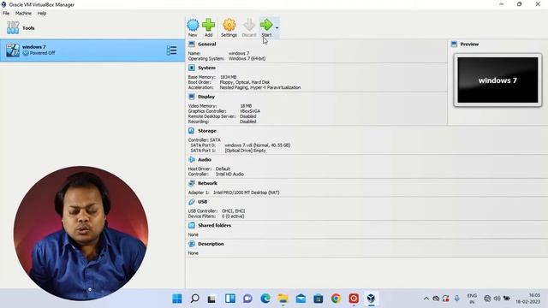
Task: Open the Shared folders header link
Action: coord(214,225)
